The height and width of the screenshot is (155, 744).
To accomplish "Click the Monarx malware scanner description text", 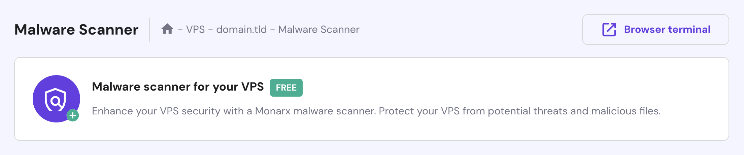I will pyautogui.click(x=376, y=111).
